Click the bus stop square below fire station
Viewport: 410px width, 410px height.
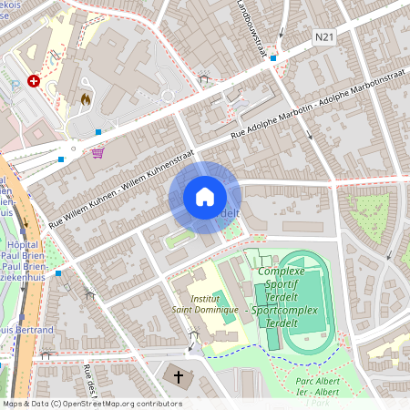(98, 132)
